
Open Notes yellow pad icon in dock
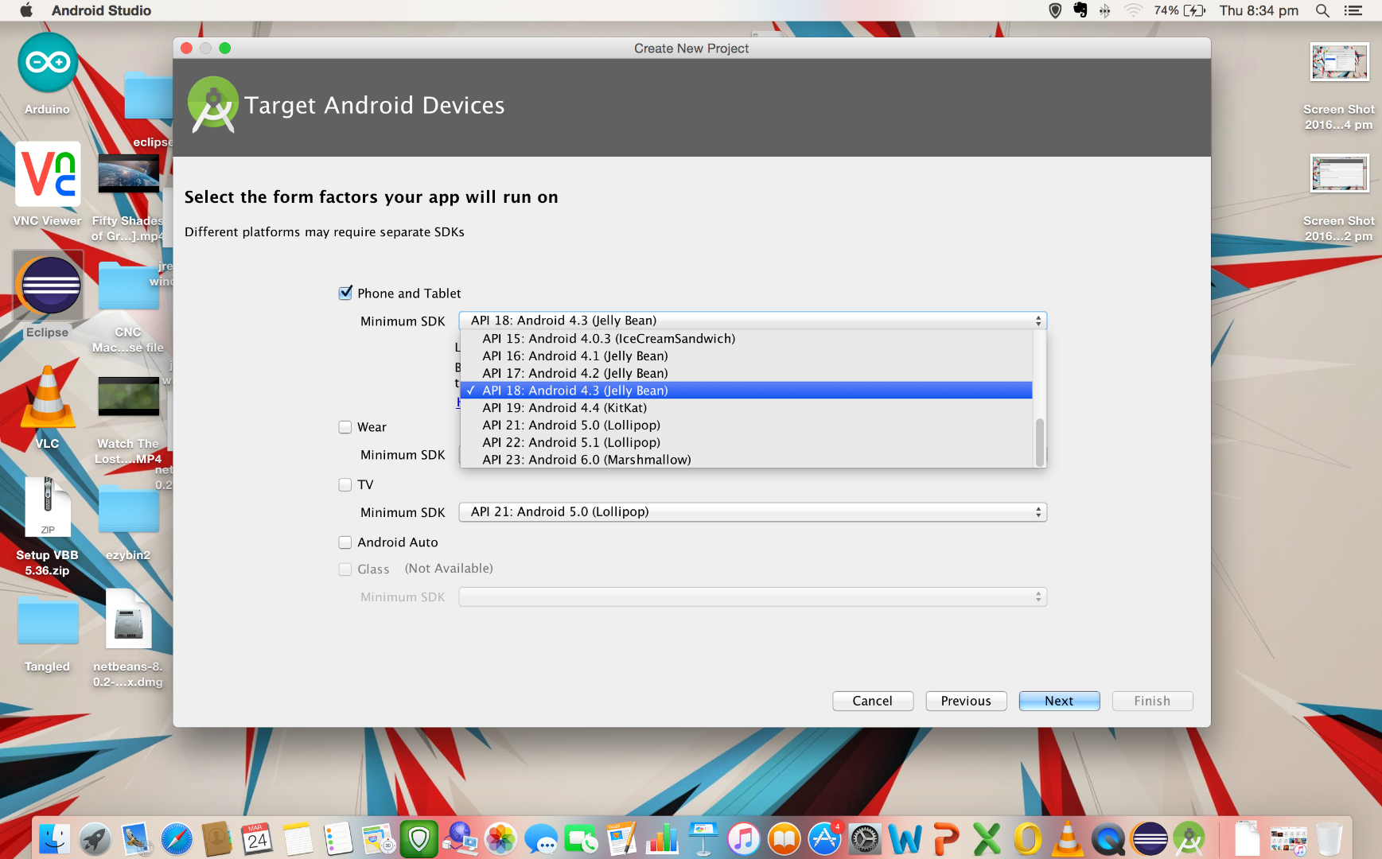(298, 839)
